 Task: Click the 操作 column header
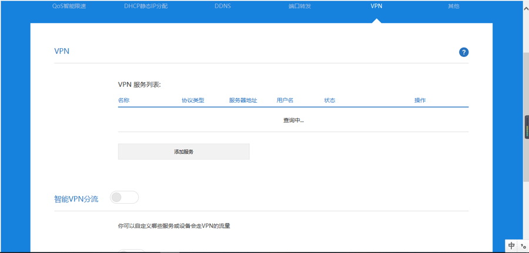point(420,100)
